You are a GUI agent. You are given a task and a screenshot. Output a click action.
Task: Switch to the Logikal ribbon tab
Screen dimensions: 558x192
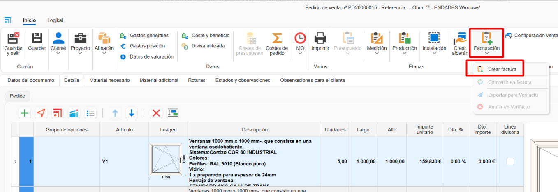click(55, 20)
